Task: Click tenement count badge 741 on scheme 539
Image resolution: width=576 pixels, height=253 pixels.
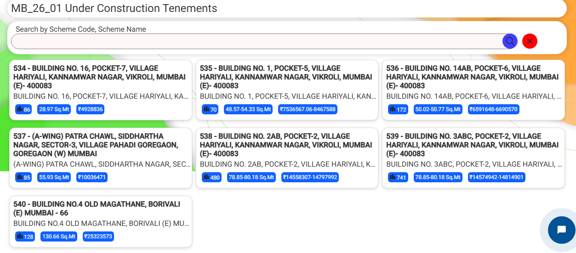Action: tap(398, 177)
